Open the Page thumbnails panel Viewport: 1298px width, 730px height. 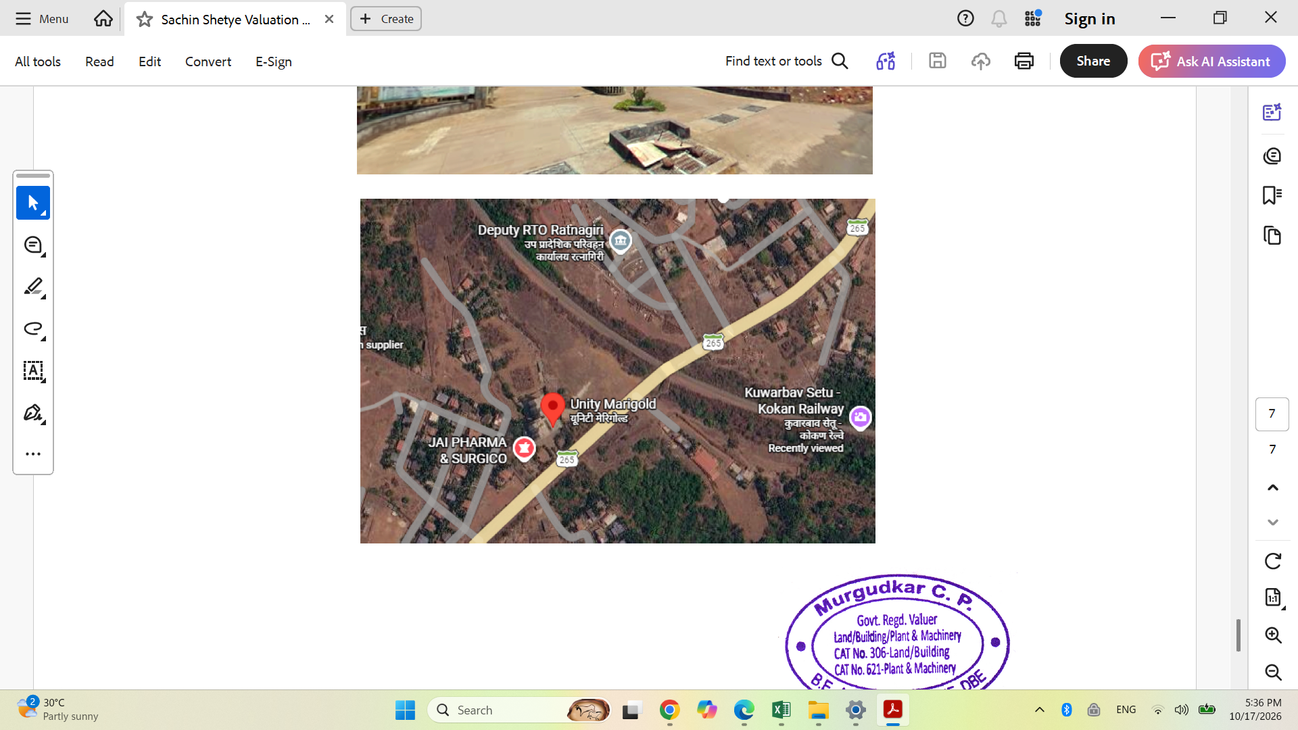(x=1272, y=235)
